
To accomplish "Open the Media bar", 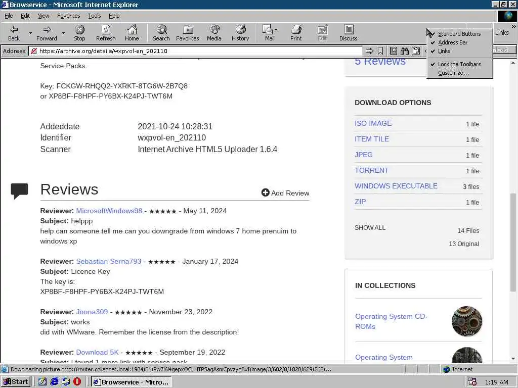I will coord(214,33).
